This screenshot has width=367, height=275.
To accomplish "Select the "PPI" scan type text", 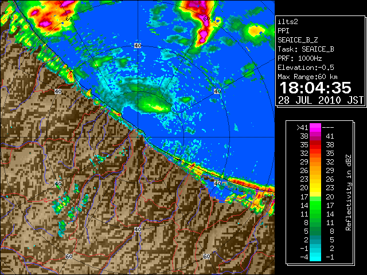I will click(283, 31).
